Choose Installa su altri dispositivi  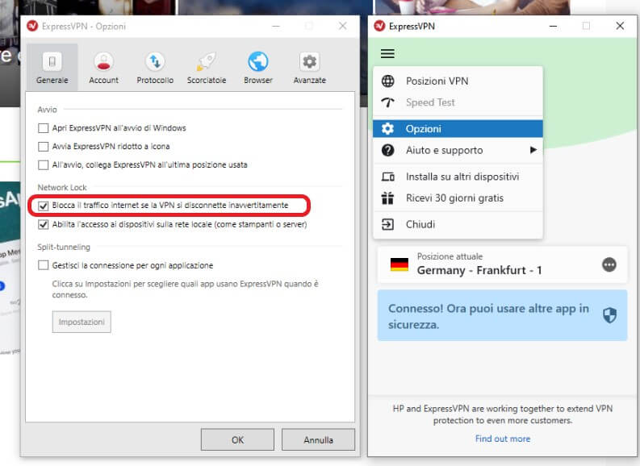click(458, 177)
